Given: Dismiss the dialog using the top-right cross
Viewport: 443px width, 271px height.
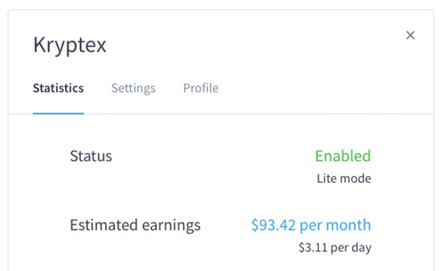Looking at the screenshot, I should click(410, 35).
